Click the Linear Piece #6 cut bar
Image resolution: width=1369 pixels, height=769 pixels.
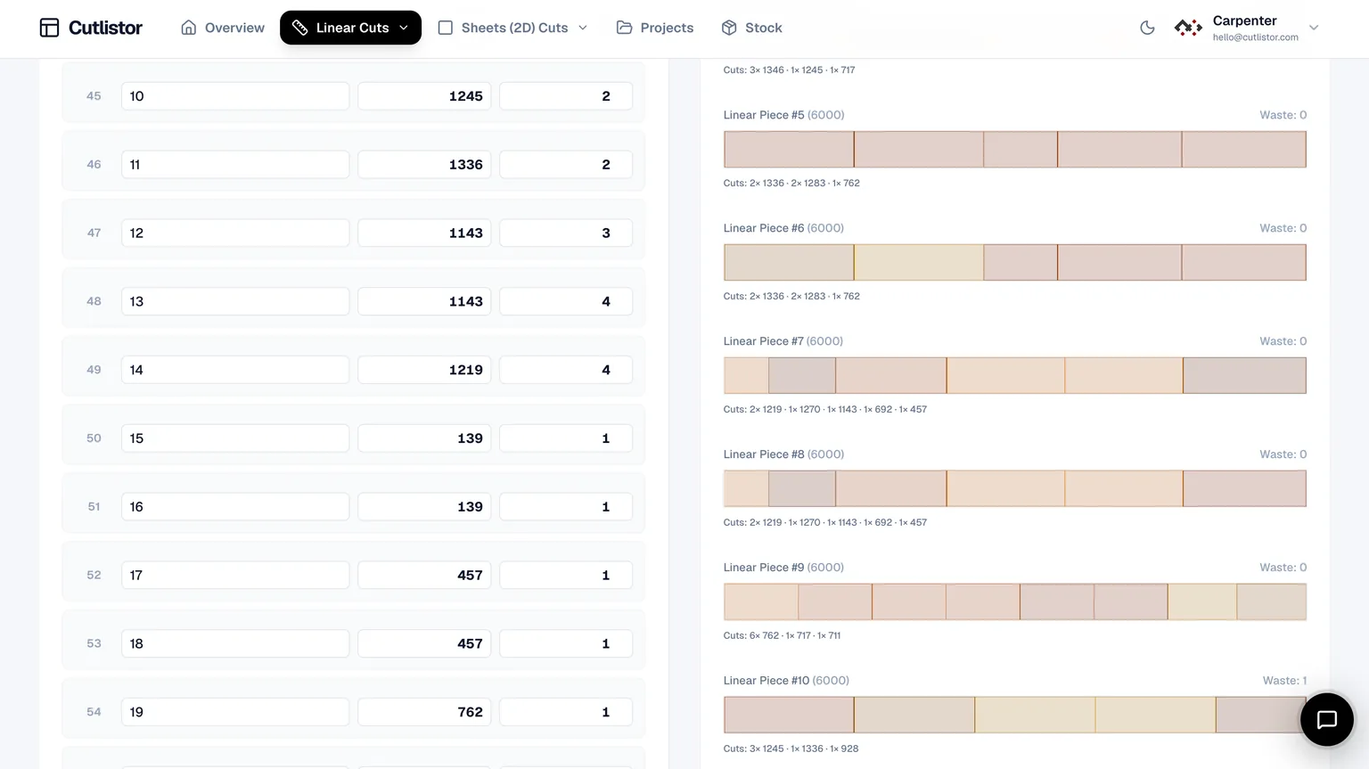click(x=1015, y=262)
